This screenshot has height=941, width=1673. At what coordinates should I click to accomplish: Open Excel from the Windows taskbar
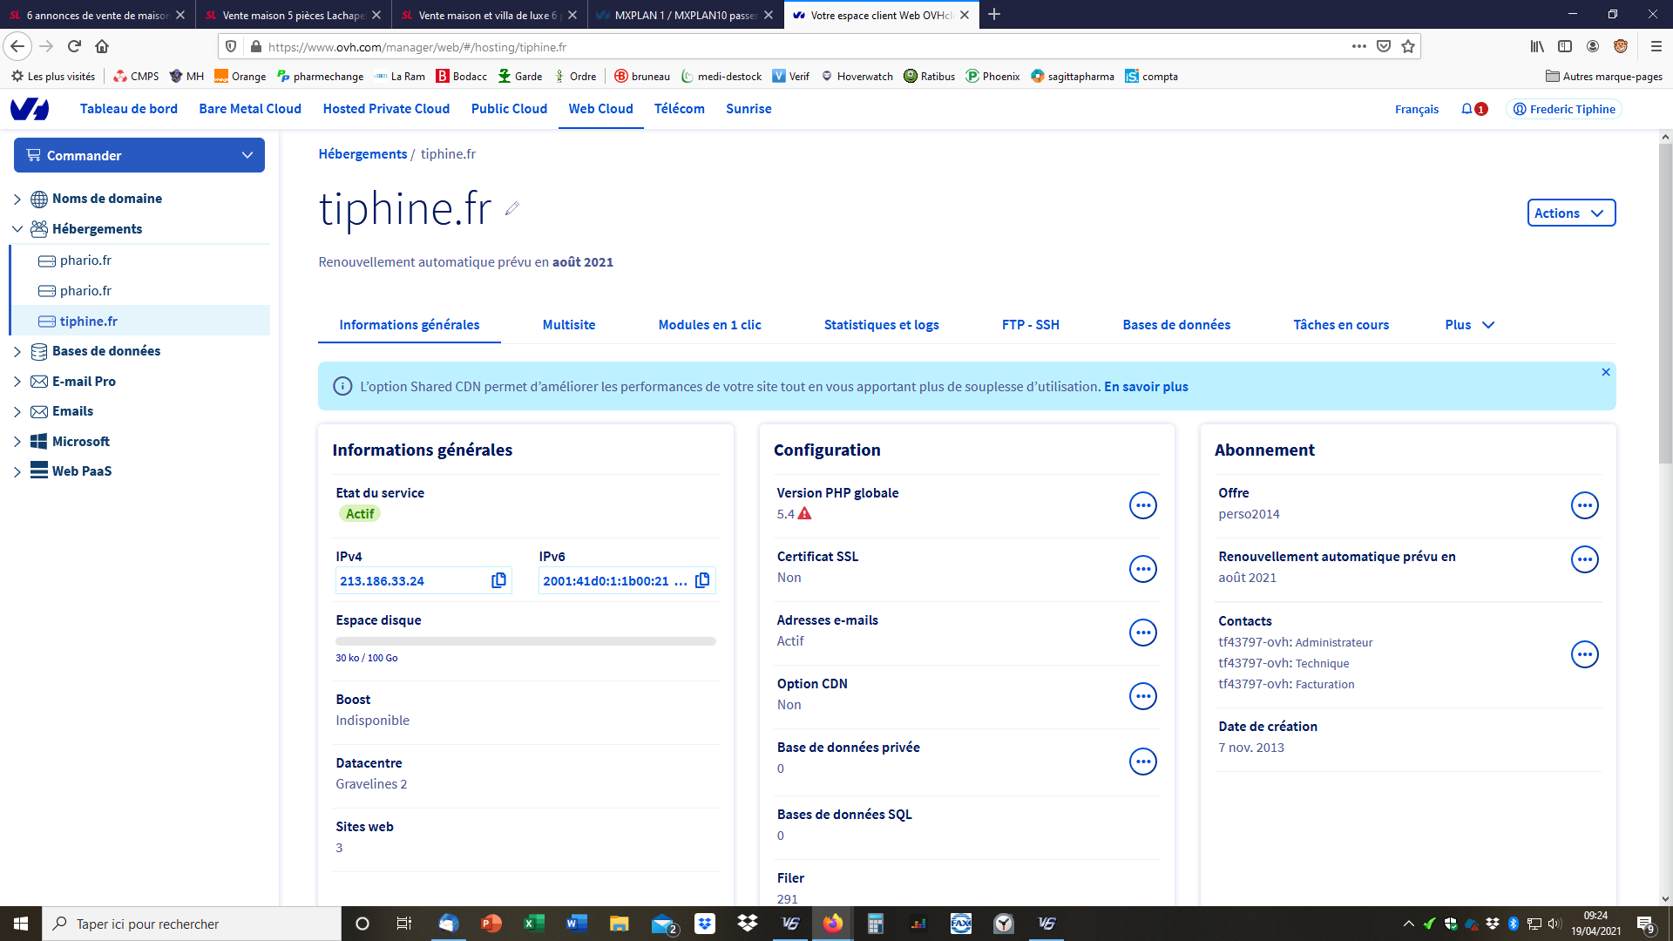click(533, 924)
